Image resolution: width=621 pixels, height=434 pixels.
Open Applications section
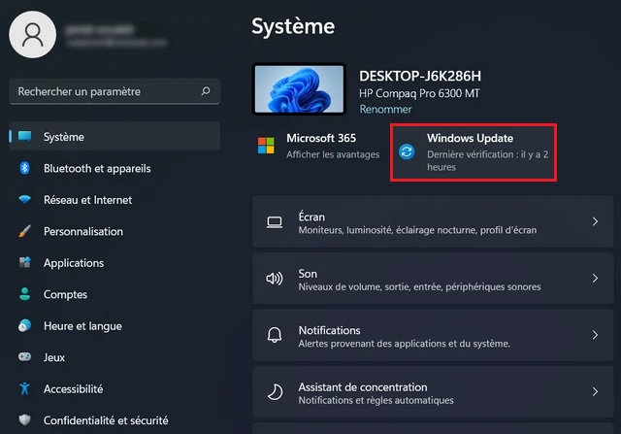tap(114, 262)
